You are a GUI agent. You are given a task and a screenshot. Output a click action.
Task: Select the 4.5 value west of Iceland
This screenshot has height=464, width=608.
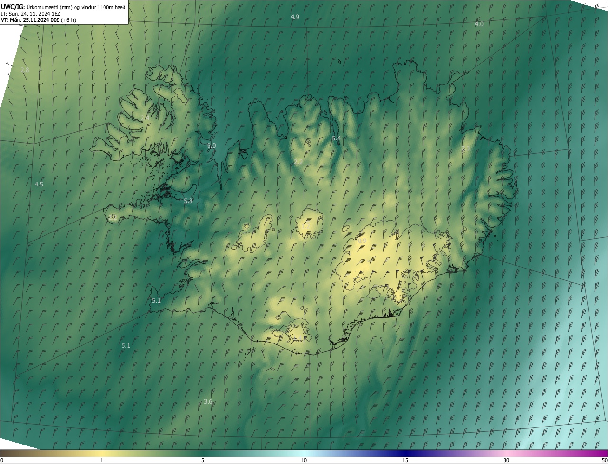point(39,184)
